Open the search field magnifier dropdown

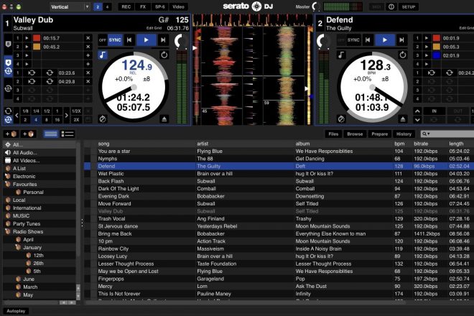tap(426, 134)
